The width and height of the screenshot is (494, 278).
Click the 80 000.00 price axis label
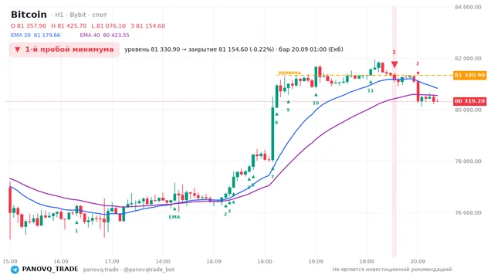pyautogui.click(x=468, y=110)
